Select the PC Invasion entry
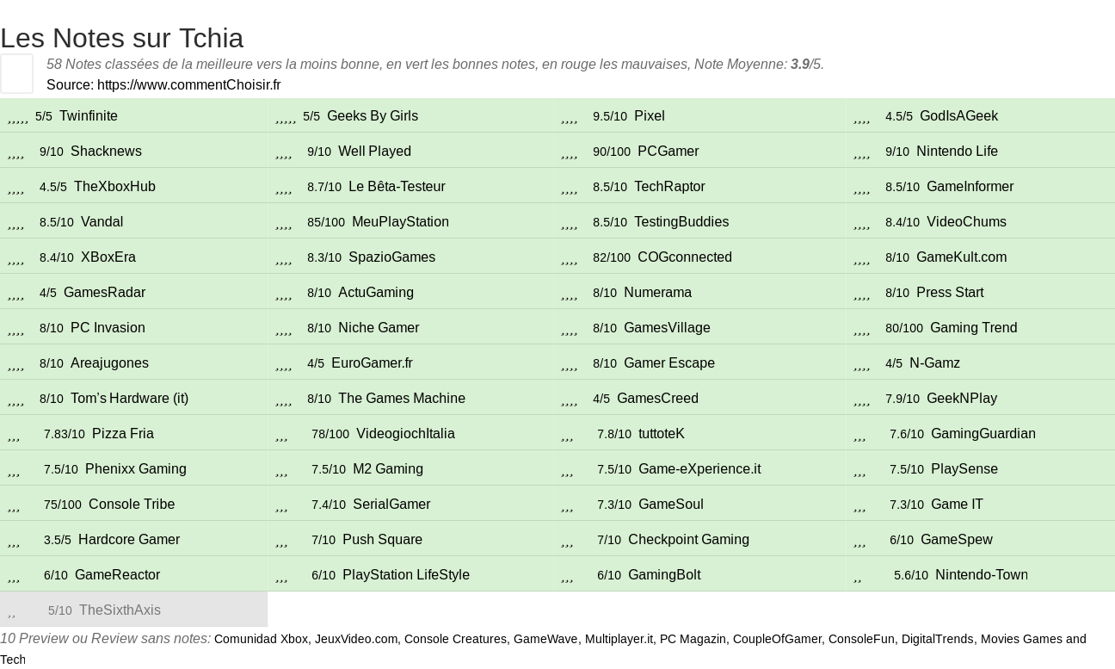The height and width of the screenshot is (669, 1115). click(x=108, y=327)
